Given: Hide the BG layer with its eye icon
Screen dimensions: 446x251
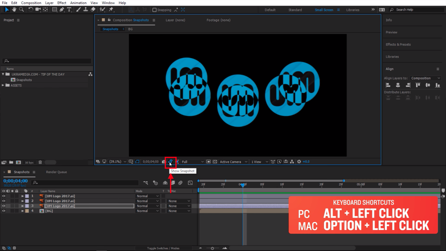Looking at the screenshot, I should pyautogui.click(x=4, y=211).
